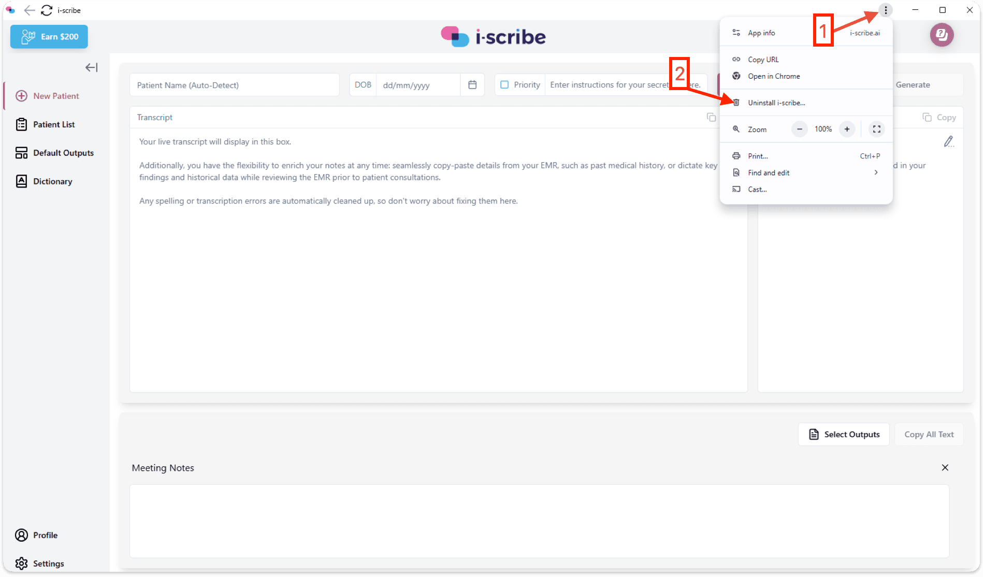Click the New Patient plus icon
The image size is (983, 577).
(21, 96)
